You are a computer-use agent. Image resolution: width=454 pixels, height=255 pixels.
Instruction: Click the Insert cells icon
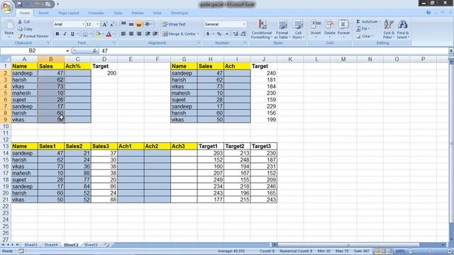(316, 25)
